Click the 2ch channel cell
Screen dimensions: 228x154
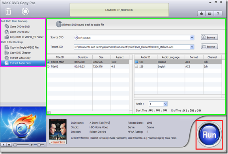pos(206,67)
